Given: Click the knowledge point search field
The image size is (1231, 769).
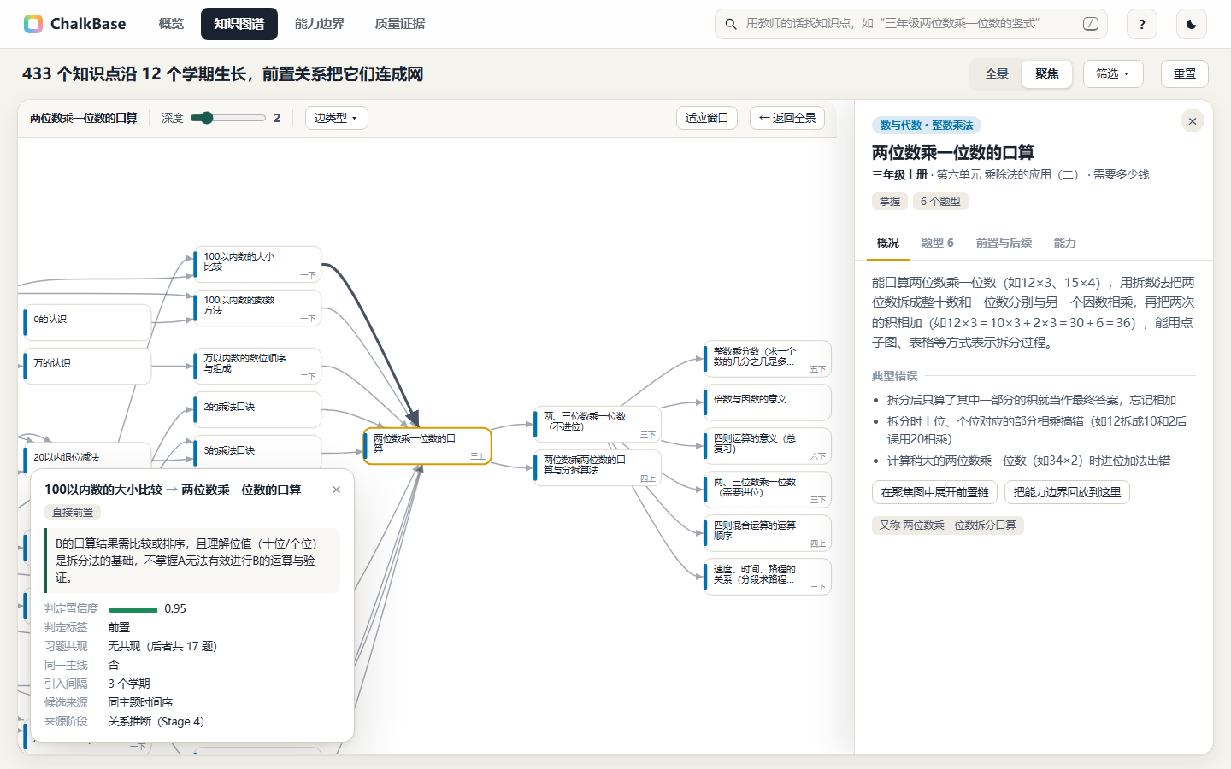Looking at the screenshot, I should tap(910, 24).
